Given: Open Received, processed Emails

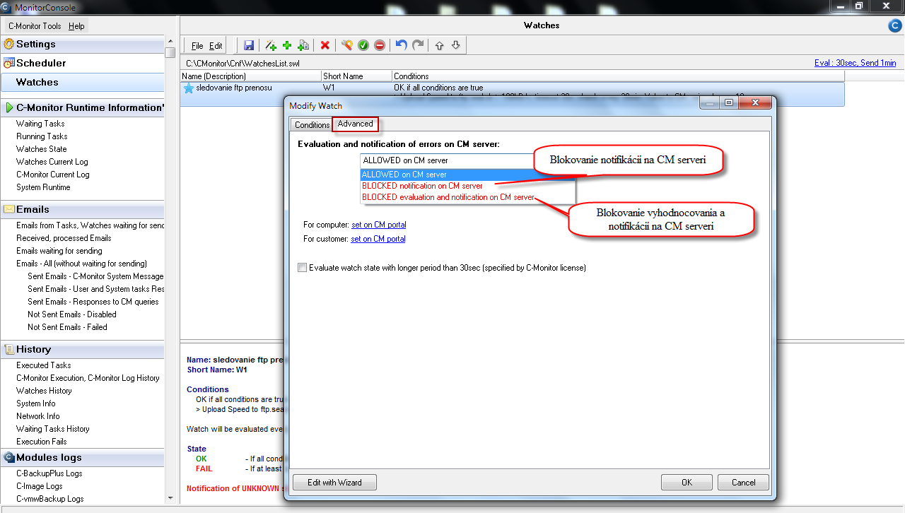Looking at the screenshot, I should click(64, 238).
